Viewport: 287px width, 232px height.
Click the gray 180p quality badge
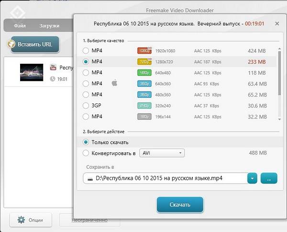point(144,116)
